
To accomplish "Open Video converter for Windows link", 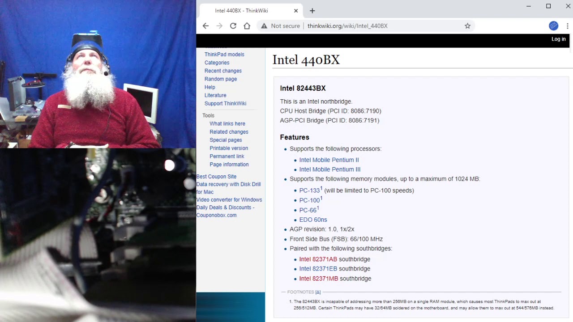I will 229,200.
